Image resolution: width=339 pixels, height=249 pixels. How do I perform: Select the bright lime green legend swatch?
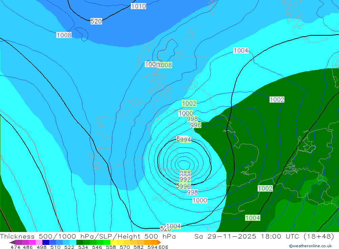107,242
